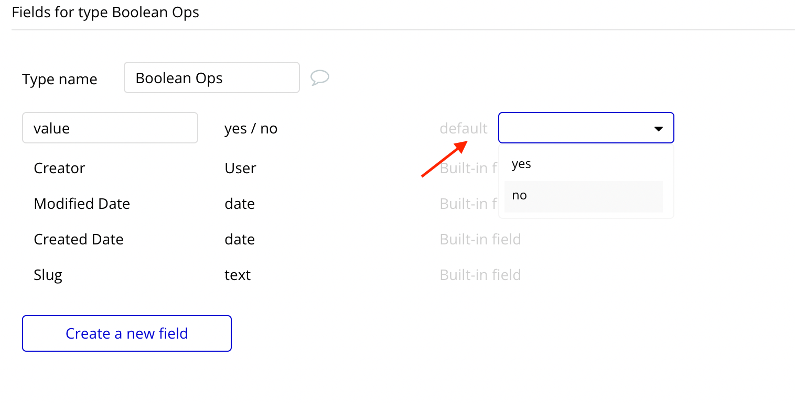
Task: Focus the empty default value combo box
Action: (586, 128)
